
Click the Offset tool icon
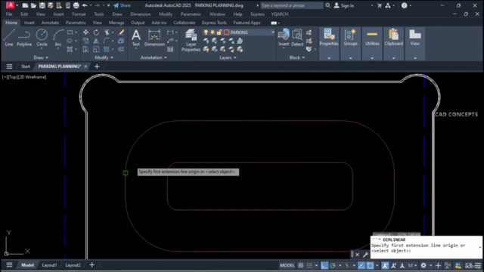coord(121,49)
